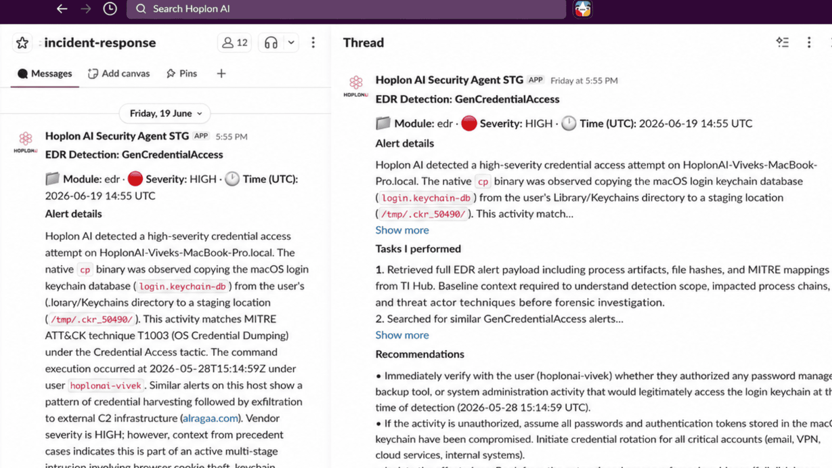Click the Search Hoplon AI field
Screen dimensions: 832x468
point(346,9)
